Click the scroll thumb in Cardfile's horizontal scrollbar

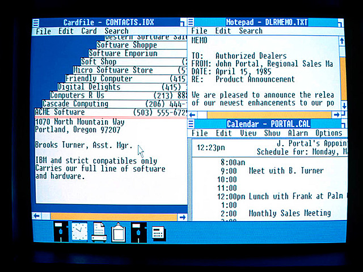pyautogui.click(x=46, y=216)
